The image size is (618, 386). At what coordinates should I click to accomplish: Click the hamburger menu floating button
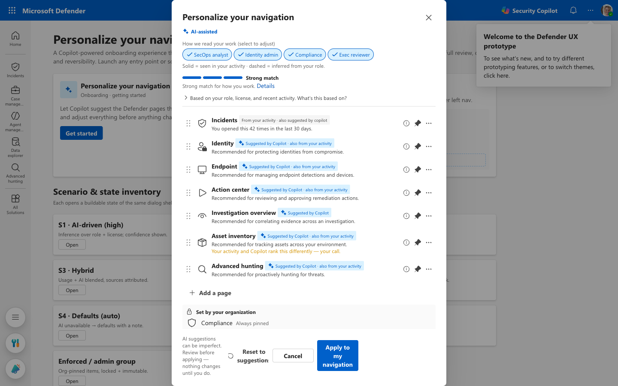(15, 317)
